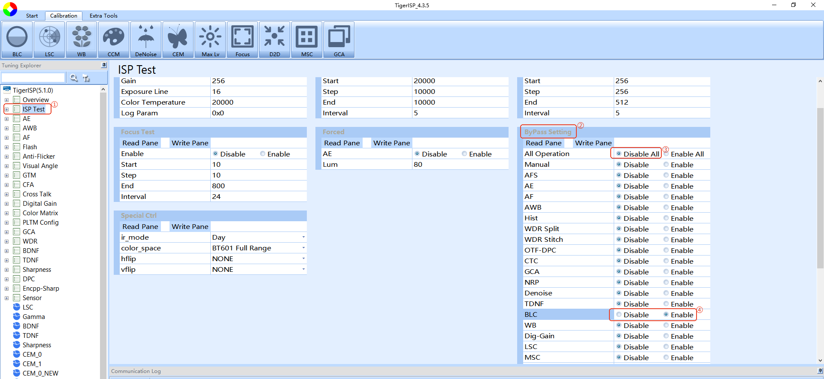
Task: Open the CCM palette tool
Action: coord(114,40)
